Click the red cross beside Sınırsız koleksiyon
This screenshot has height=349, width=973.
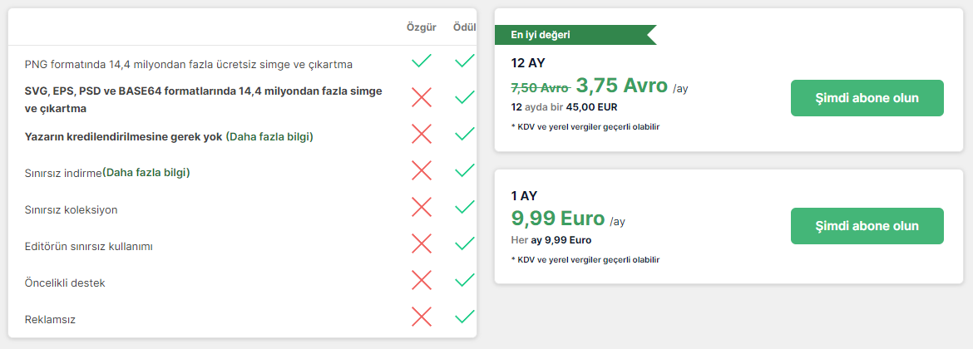pos(422,207)
